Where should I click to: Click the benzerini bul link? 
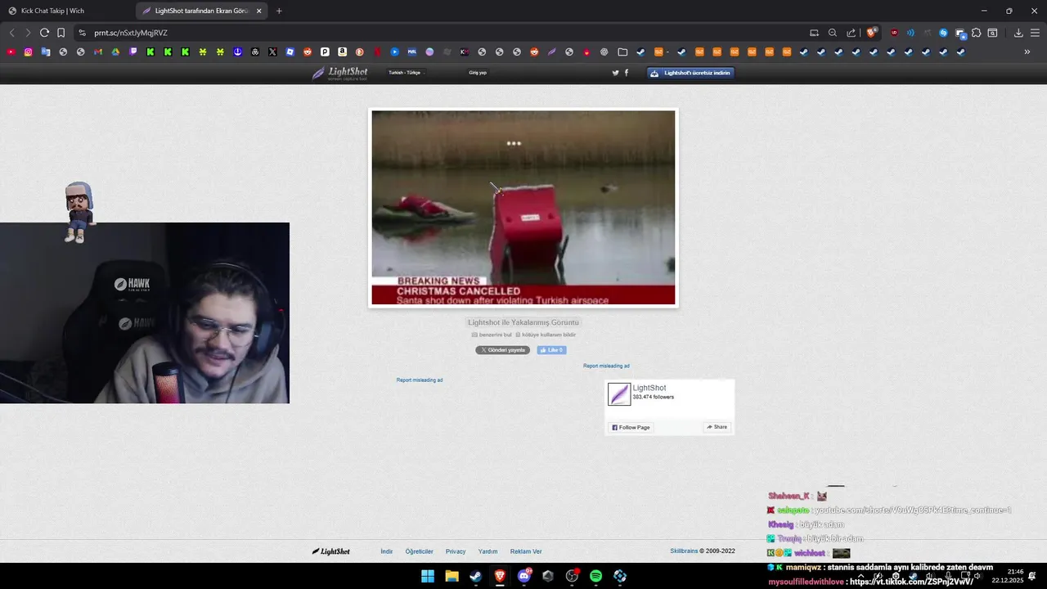pos(492,335)
